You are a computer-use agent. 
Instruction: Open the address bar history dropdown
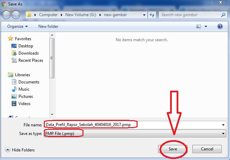click(144, 15)
